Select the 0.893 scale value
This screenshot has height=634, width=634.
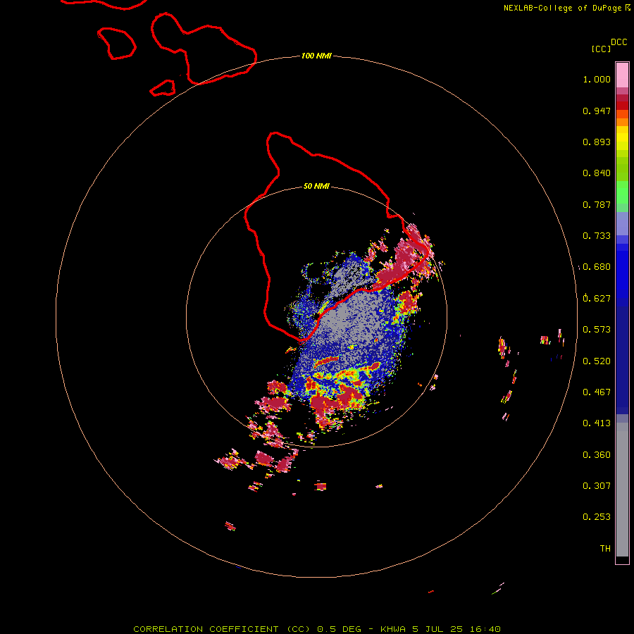point(597,142)
